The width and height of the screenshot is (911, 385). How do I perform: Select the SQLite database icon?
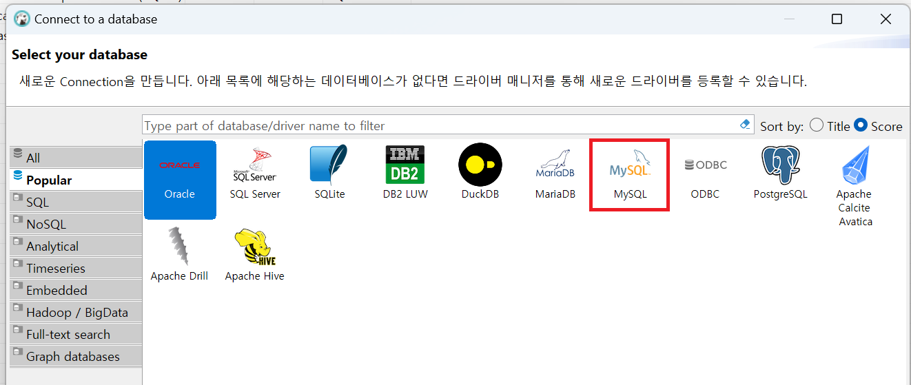tap(329, 172)
